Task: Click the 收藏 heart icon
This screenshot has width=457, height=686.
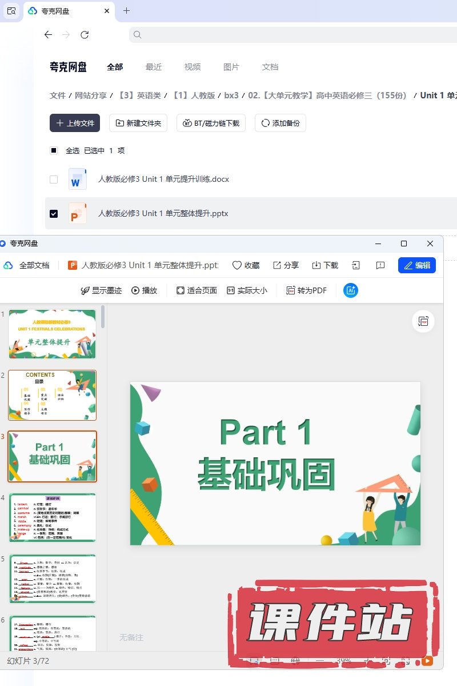Action: pos(246,265)
